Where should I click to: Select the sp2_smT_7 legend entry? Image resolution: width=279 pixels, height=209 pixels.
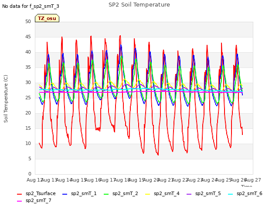click(x=34, y=200)
